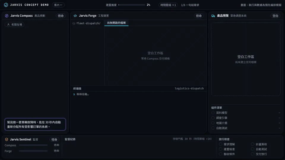This screenshot has height=160, width=285.
Task: Click the Jarvis Sentinel shield icon
Action: point(7,140)
